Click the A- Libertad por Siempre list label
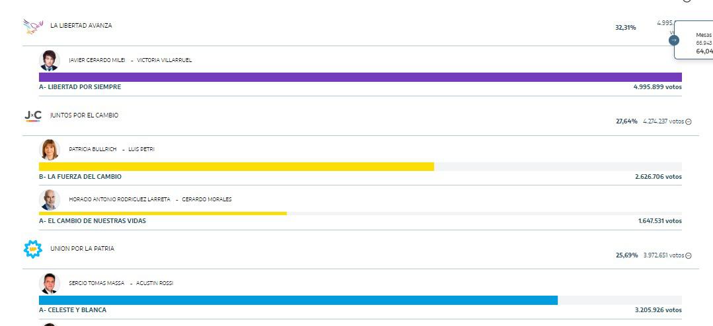This screenshot has width=713, height=326. [80, 87]
